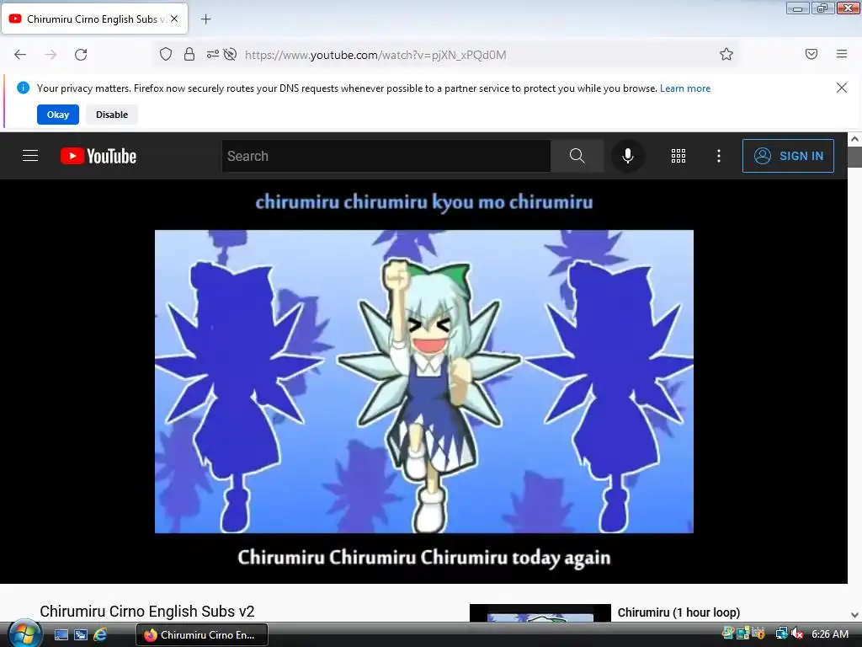Click the YouTube Search field
This screenshot has height=647, width=862.
pyautogui.click(x=386, y=156)
